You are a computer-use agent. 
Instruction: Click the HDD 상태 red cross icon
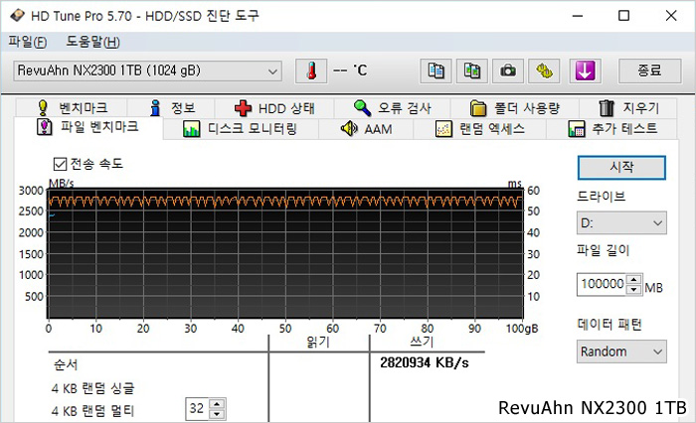pos(243,108)
